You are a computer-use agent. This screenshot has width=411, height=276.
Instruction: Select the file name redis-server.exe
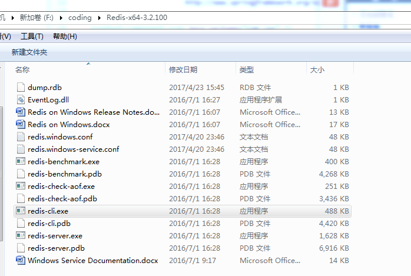click(55, 235)
